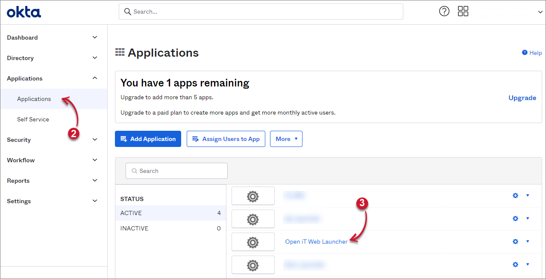Click the gear settings icon on the first app row
546x279 pixels.
[x=515, y=196]
